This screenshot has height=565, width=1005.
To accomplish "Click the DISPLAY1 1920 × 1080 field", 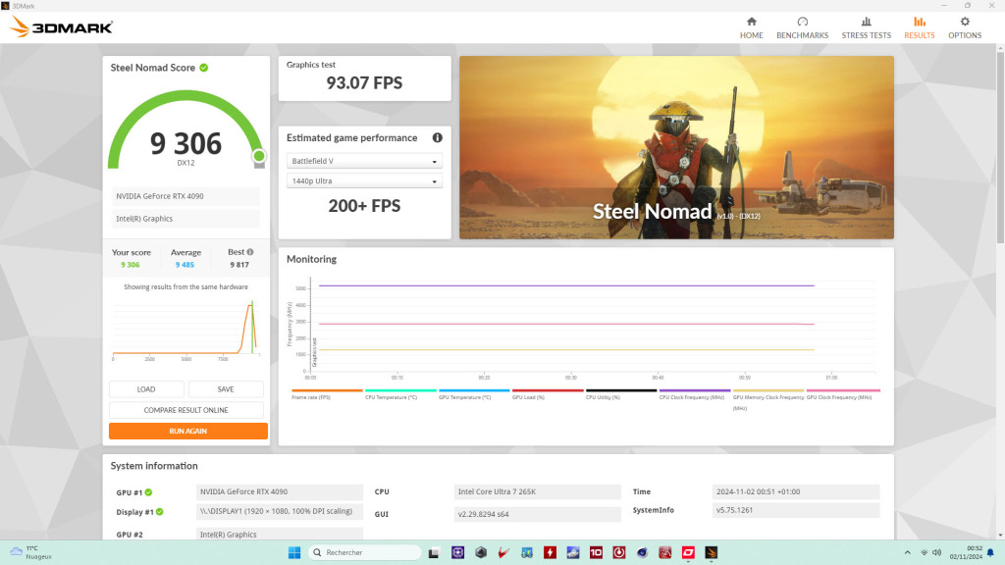I will [280, 511].
